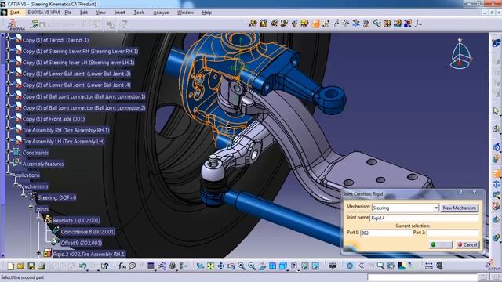Select the Rotate view tool

(231, 266)
